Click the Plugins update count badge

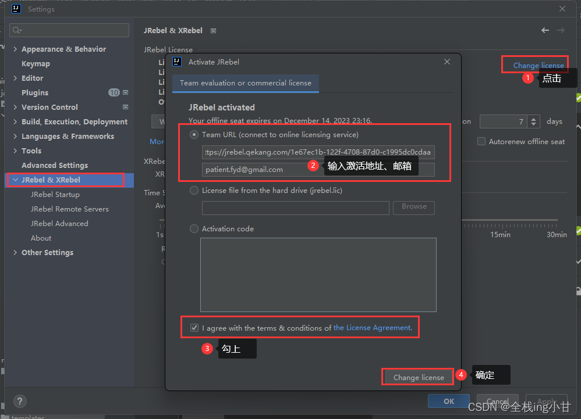(x=114, y=92)
